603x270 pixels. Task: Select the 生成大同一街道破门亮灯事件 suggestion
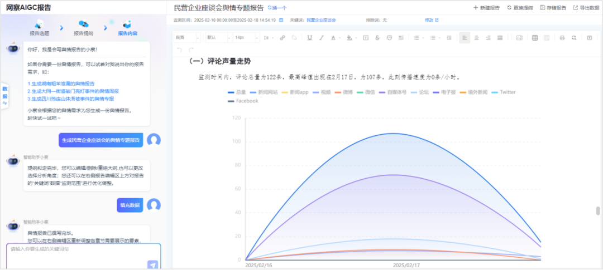click(73, 91)
